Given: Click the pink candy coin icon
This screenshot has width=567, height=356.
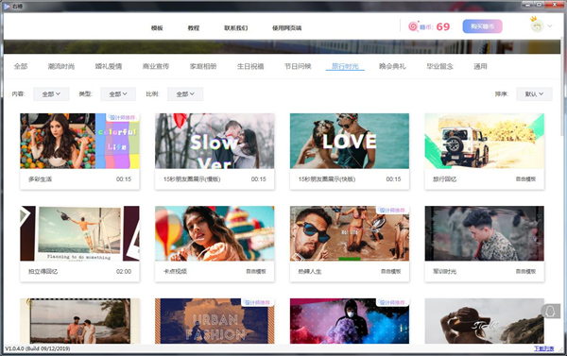Looking at the screenshot, I should click(x=413, y=26).
